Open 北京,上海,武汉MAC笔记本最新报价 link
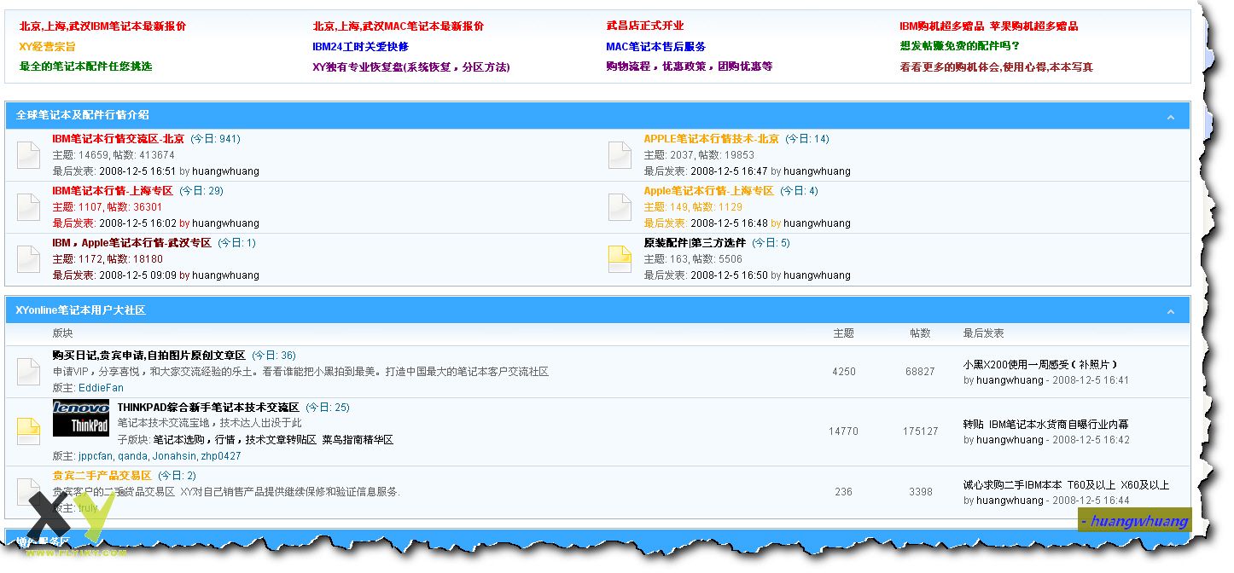1234x573 pixels. point(398,26)
